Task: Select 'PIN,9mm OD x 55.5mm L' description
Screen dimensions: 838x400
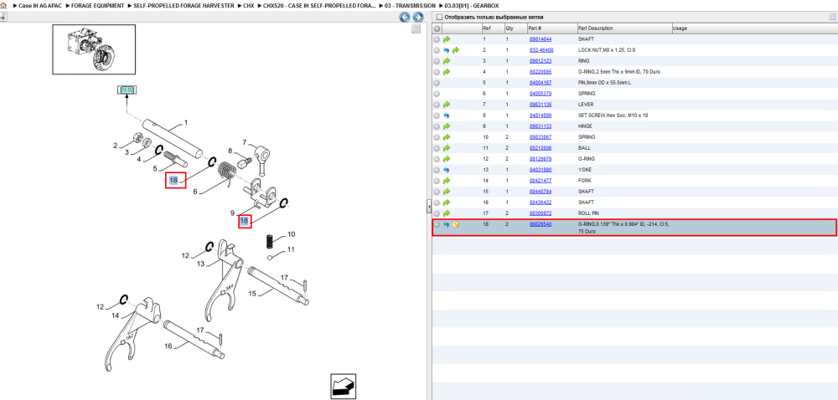Action: coord(606,83)
